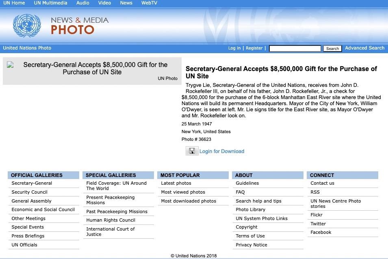388x259 pixels.
Task: Click the Log in link
Action: pos(234,48)
